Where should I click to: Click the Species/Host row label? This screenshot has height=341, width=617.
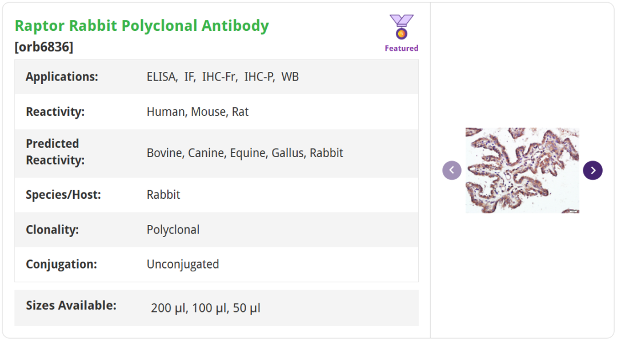coord(63,195)
